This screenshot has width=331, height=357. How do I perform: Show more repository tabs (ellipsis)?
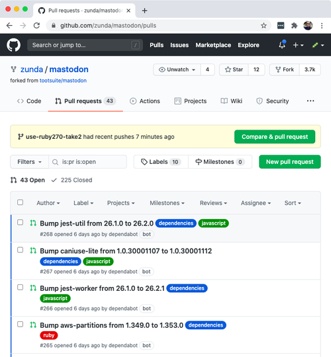click(x=310, y=101)
